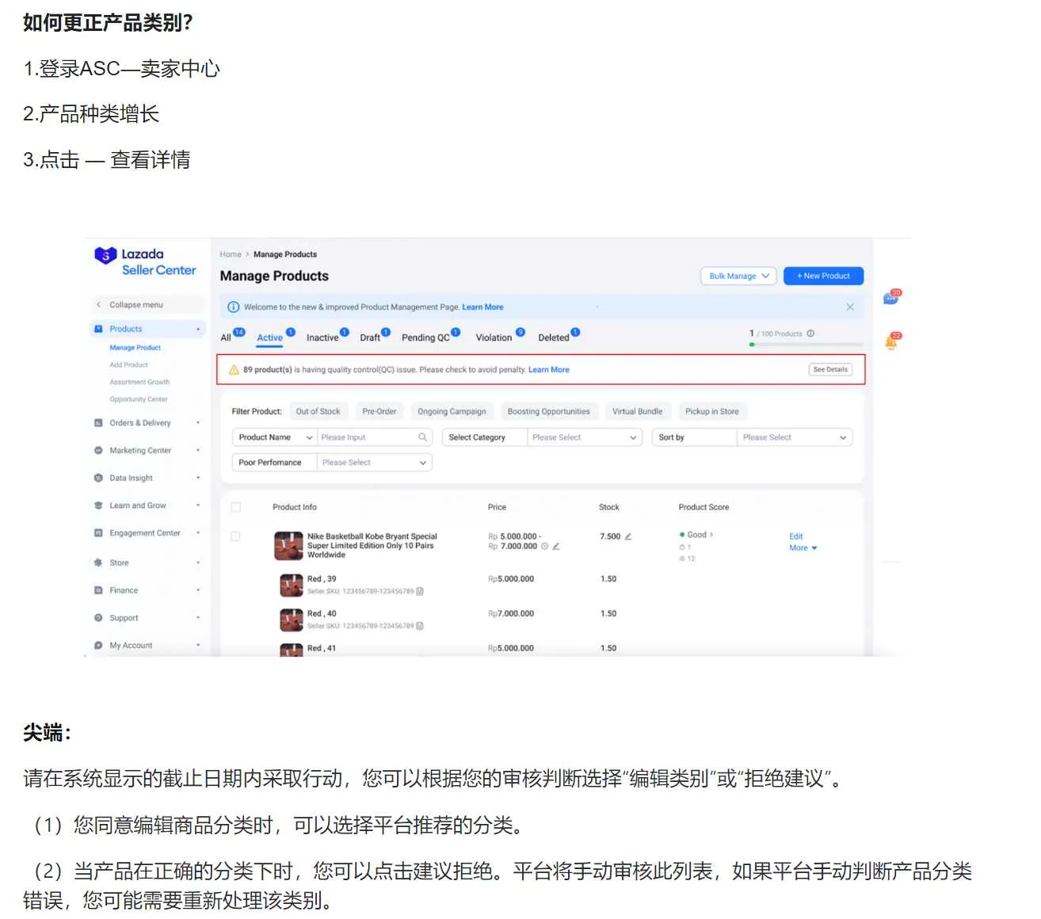Screen dimensions: 1041x919
Task: Open the Engagement Center icon
Action: click(x=99, y=532)
